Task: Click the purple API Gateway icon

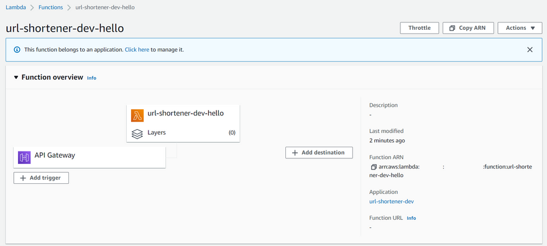Action: (24, 157)
